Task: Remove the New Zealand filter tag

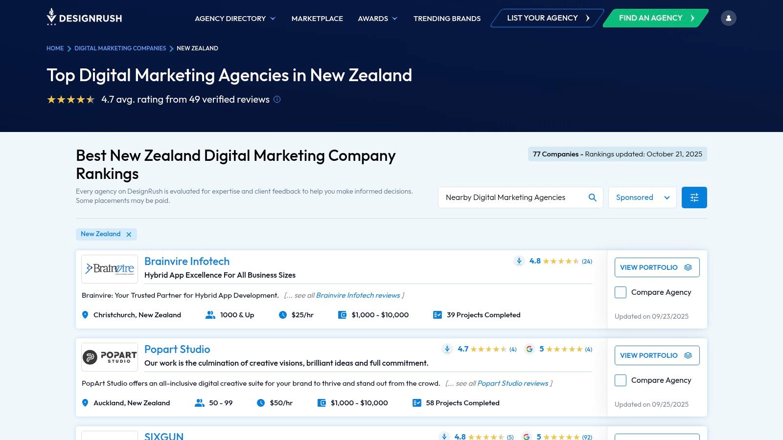Action: [x=129, y=234]
